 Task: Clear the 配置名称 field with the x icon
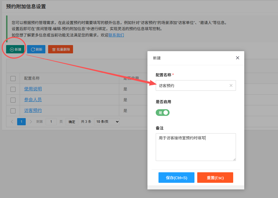[x=231, y=85]
